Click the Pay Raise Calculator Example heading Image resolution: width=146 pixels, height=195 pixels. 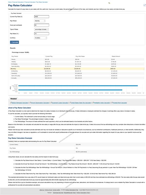[20, 138]
